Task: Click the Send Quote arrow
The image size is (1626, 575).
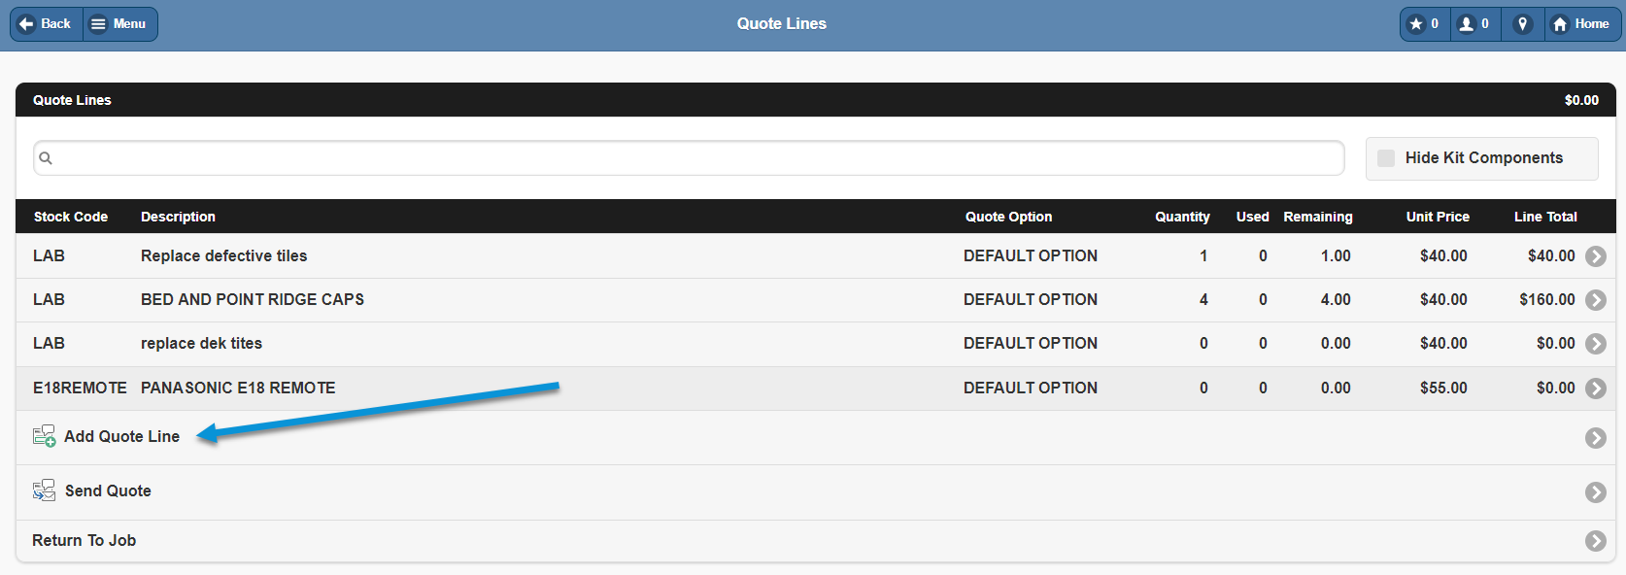Action: click(1595, 492)
